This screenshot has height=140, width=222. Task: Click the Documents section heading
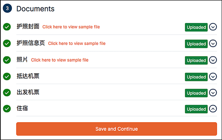click(35, 9)
